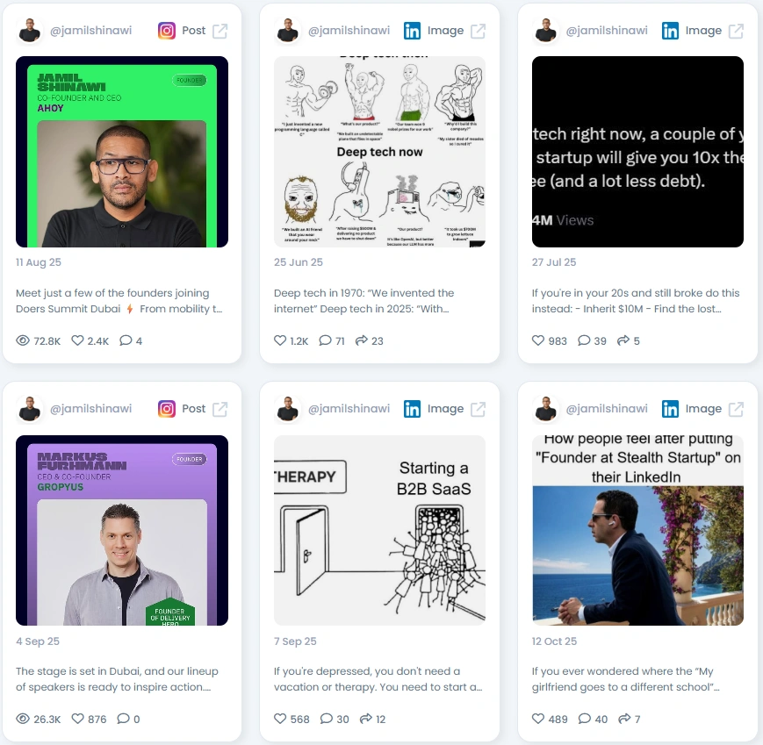The height and width of the screenshot is (745, 763).
Task: Open Jamil Shinawi AHOY image thumbnail
Action: coord(122,152)
